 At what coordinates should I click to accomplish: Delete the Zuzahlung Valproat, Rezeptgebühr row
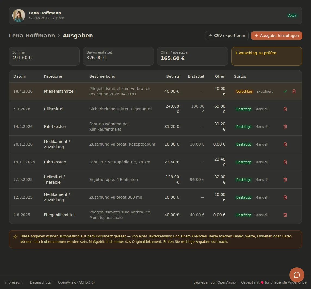coord(285,144)
